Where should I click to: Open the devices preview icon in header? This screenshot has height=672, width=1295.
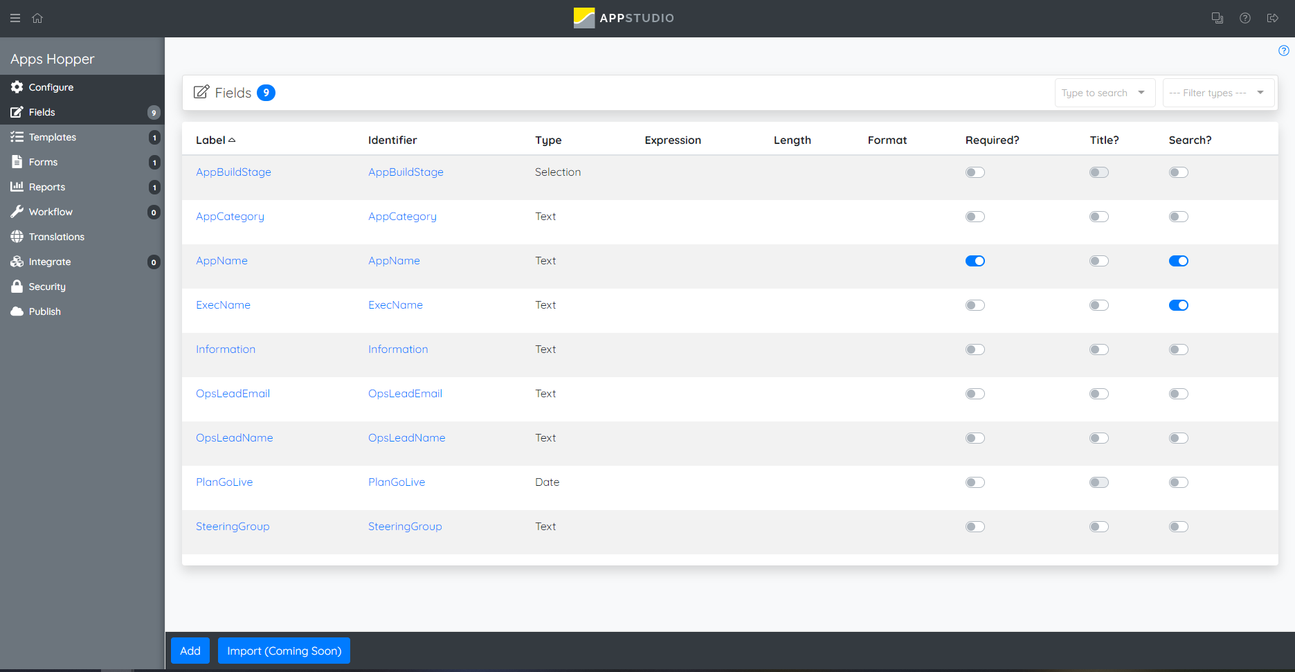click(x=1217, y=18)
